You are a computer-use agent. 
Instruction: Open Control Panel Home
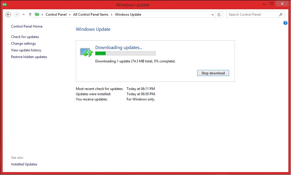27,26
